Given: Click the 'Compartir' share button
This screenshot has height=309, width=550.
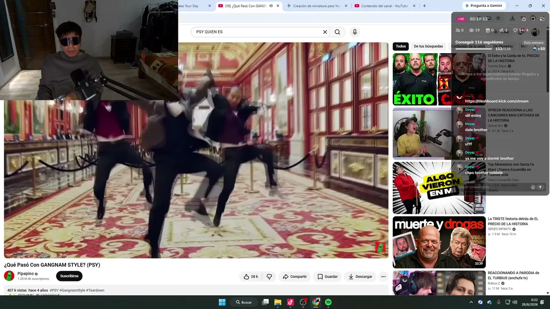Looking at the screenshot, I should click(295, 277).
